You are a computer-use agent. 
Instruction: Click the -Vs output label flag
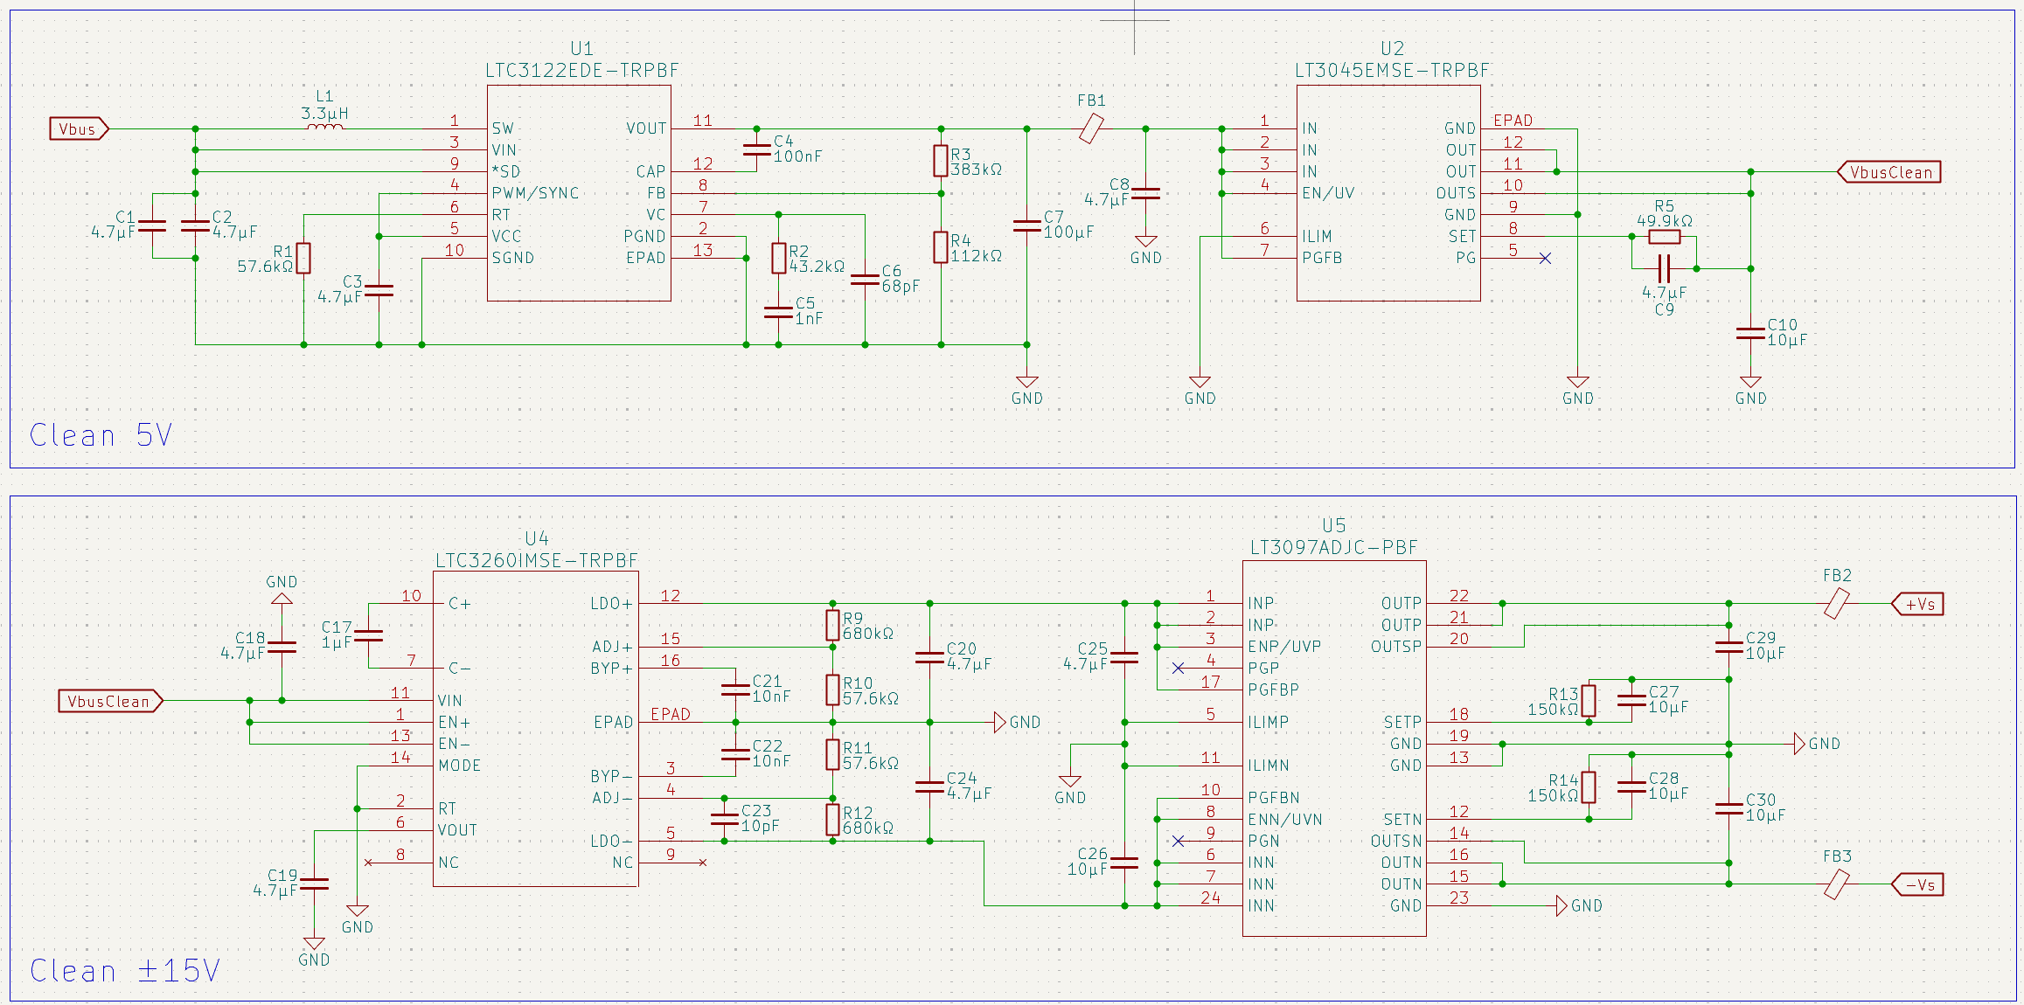pyautogui.click(x=1918, y=884)
